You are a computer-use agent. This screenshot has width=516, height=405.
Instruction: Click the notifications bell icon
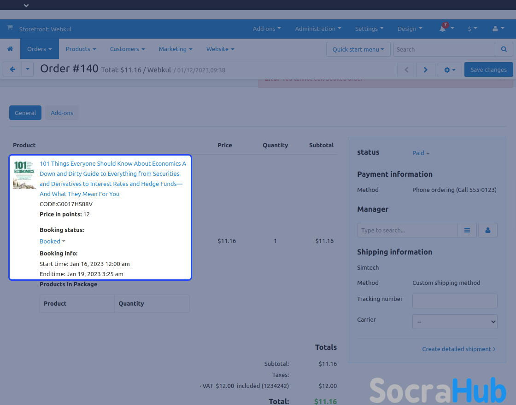pyautogui.click(x=443, y=29)
